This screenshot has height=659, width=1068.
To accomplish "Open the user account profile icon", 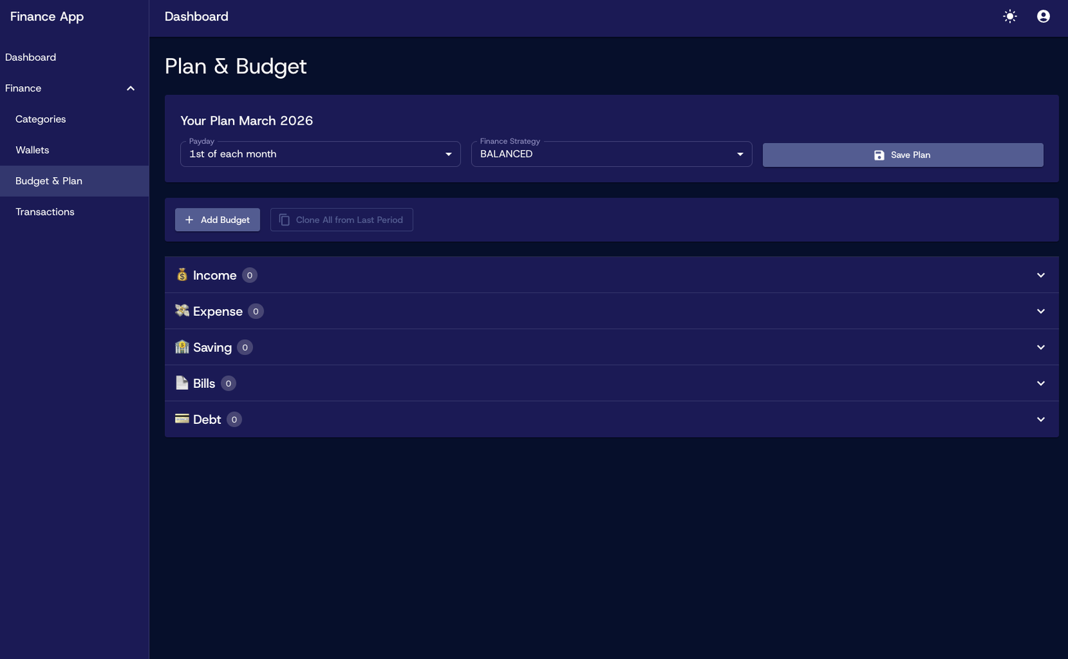I will (x=1043, y=17).
